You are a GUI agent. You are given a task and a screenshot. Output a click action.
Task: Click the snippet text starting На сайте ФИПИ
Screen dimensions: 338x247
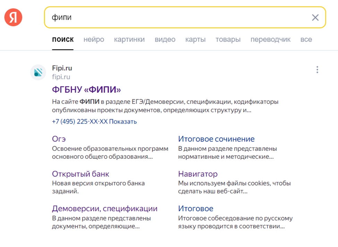165,106
